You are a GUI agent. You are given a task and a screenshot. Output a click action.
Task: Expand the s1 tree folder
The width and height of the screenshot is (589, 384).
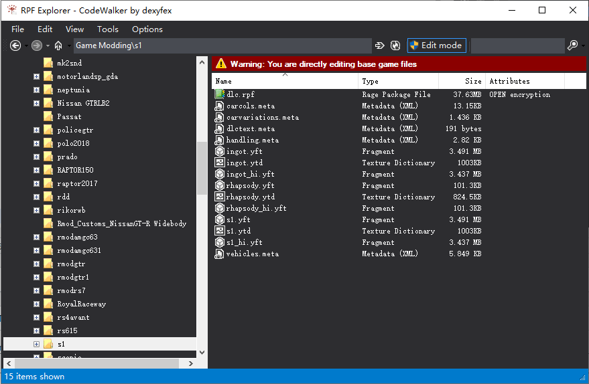(x=36, y=344)
